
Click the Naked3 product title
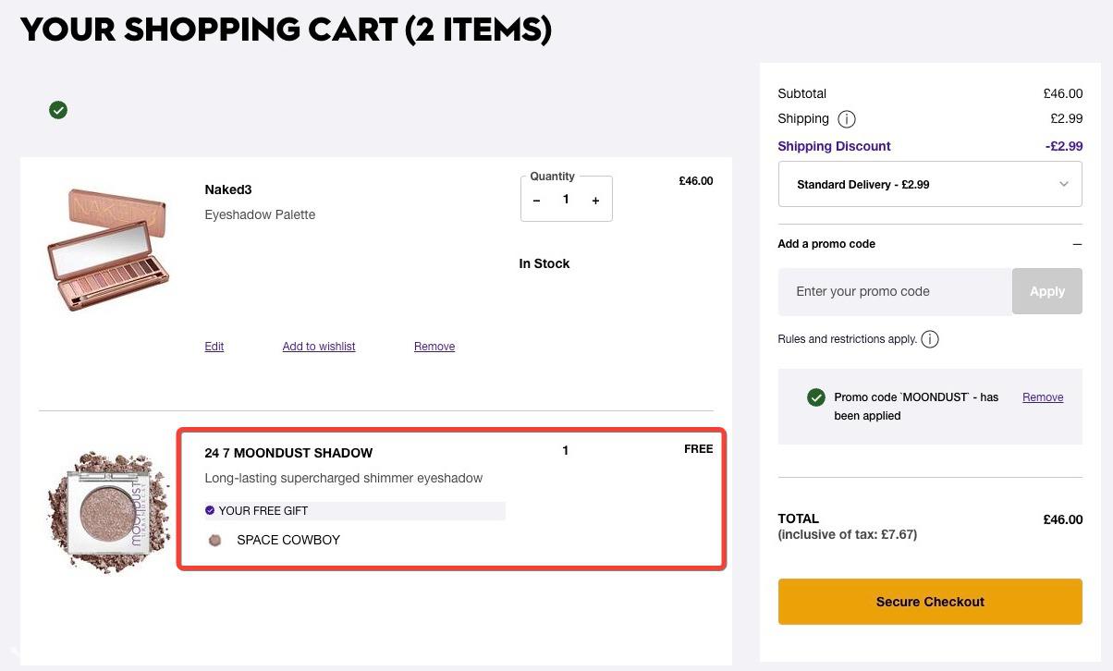pyautogui.click(x=228, y=189)
